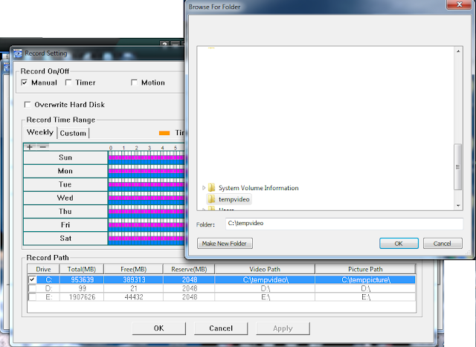The width and height of the screenshot is (476, 347).
Task: Click the 389313 free space cell
Action: point(134,279)
